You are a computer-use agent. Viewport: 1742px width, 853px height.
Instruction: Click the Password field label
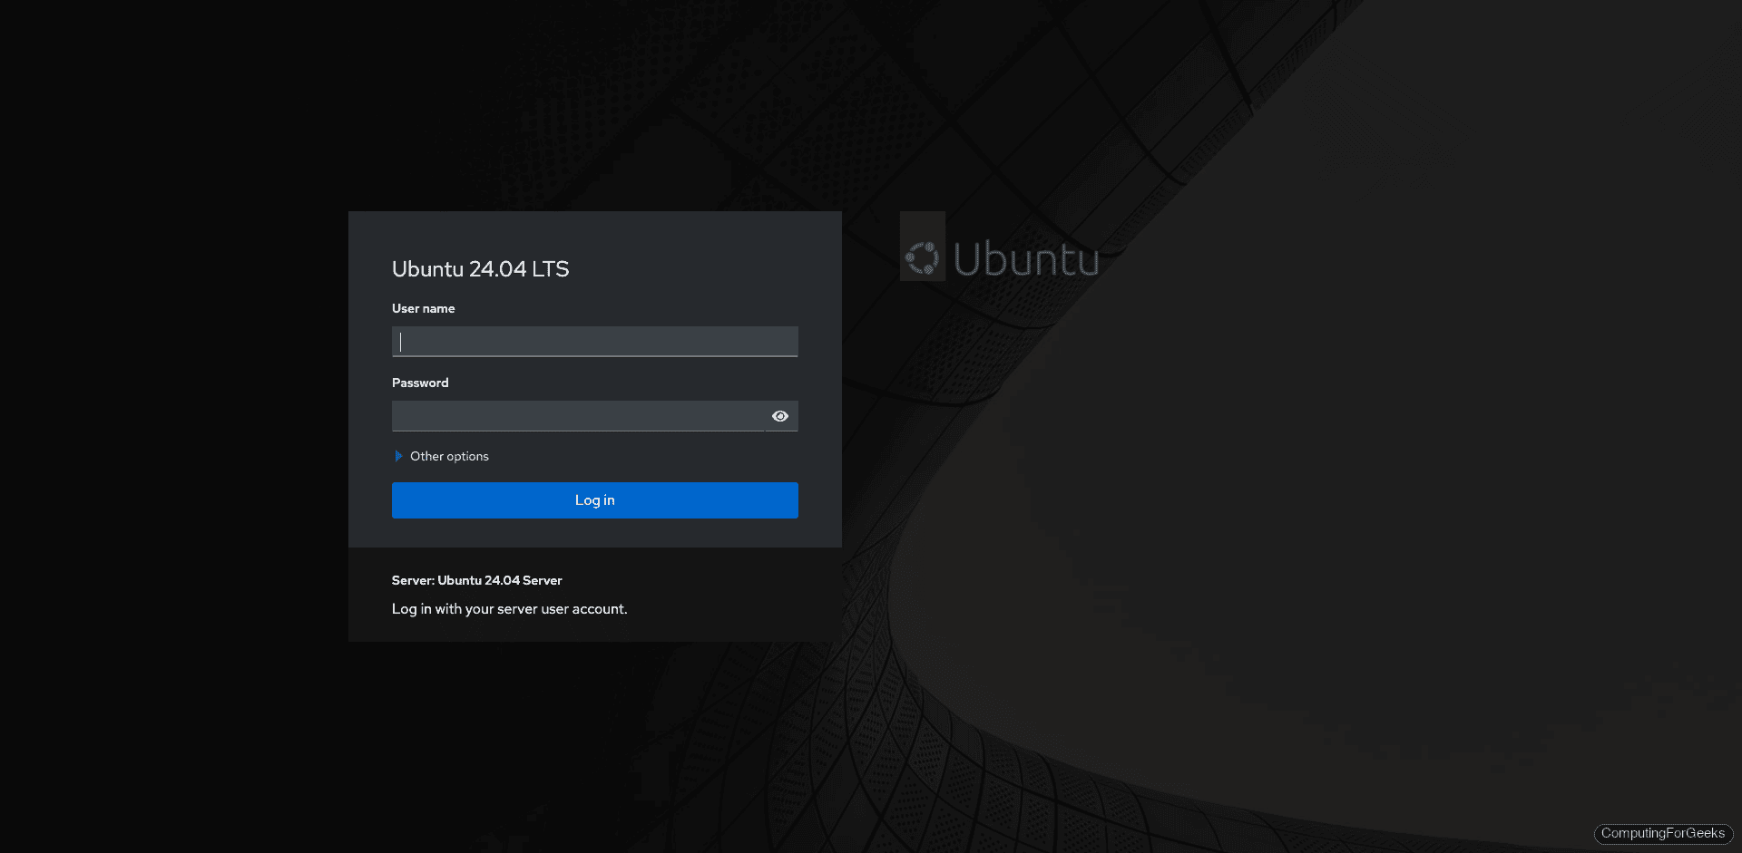[x=419, y=382]
